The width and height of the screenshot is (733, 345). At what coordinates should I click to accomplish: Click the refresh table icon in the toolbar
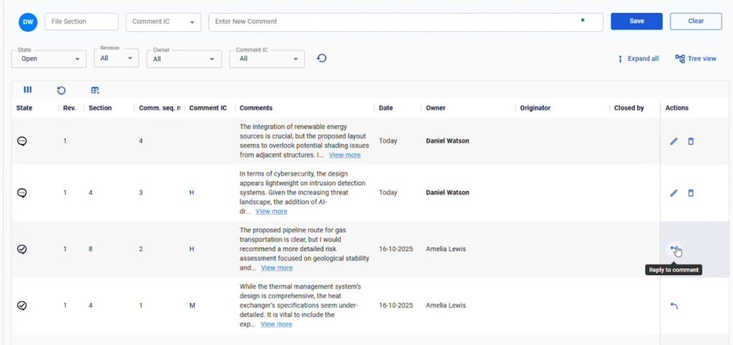62,90
